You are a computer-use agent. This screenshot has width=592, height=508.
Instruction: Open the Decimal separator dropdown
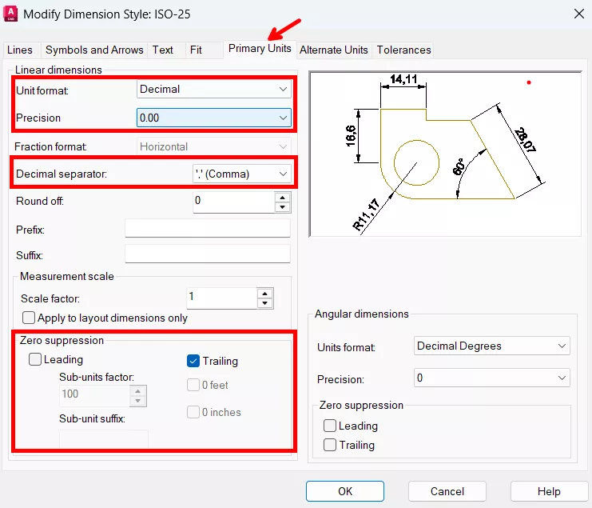(241, 174)
